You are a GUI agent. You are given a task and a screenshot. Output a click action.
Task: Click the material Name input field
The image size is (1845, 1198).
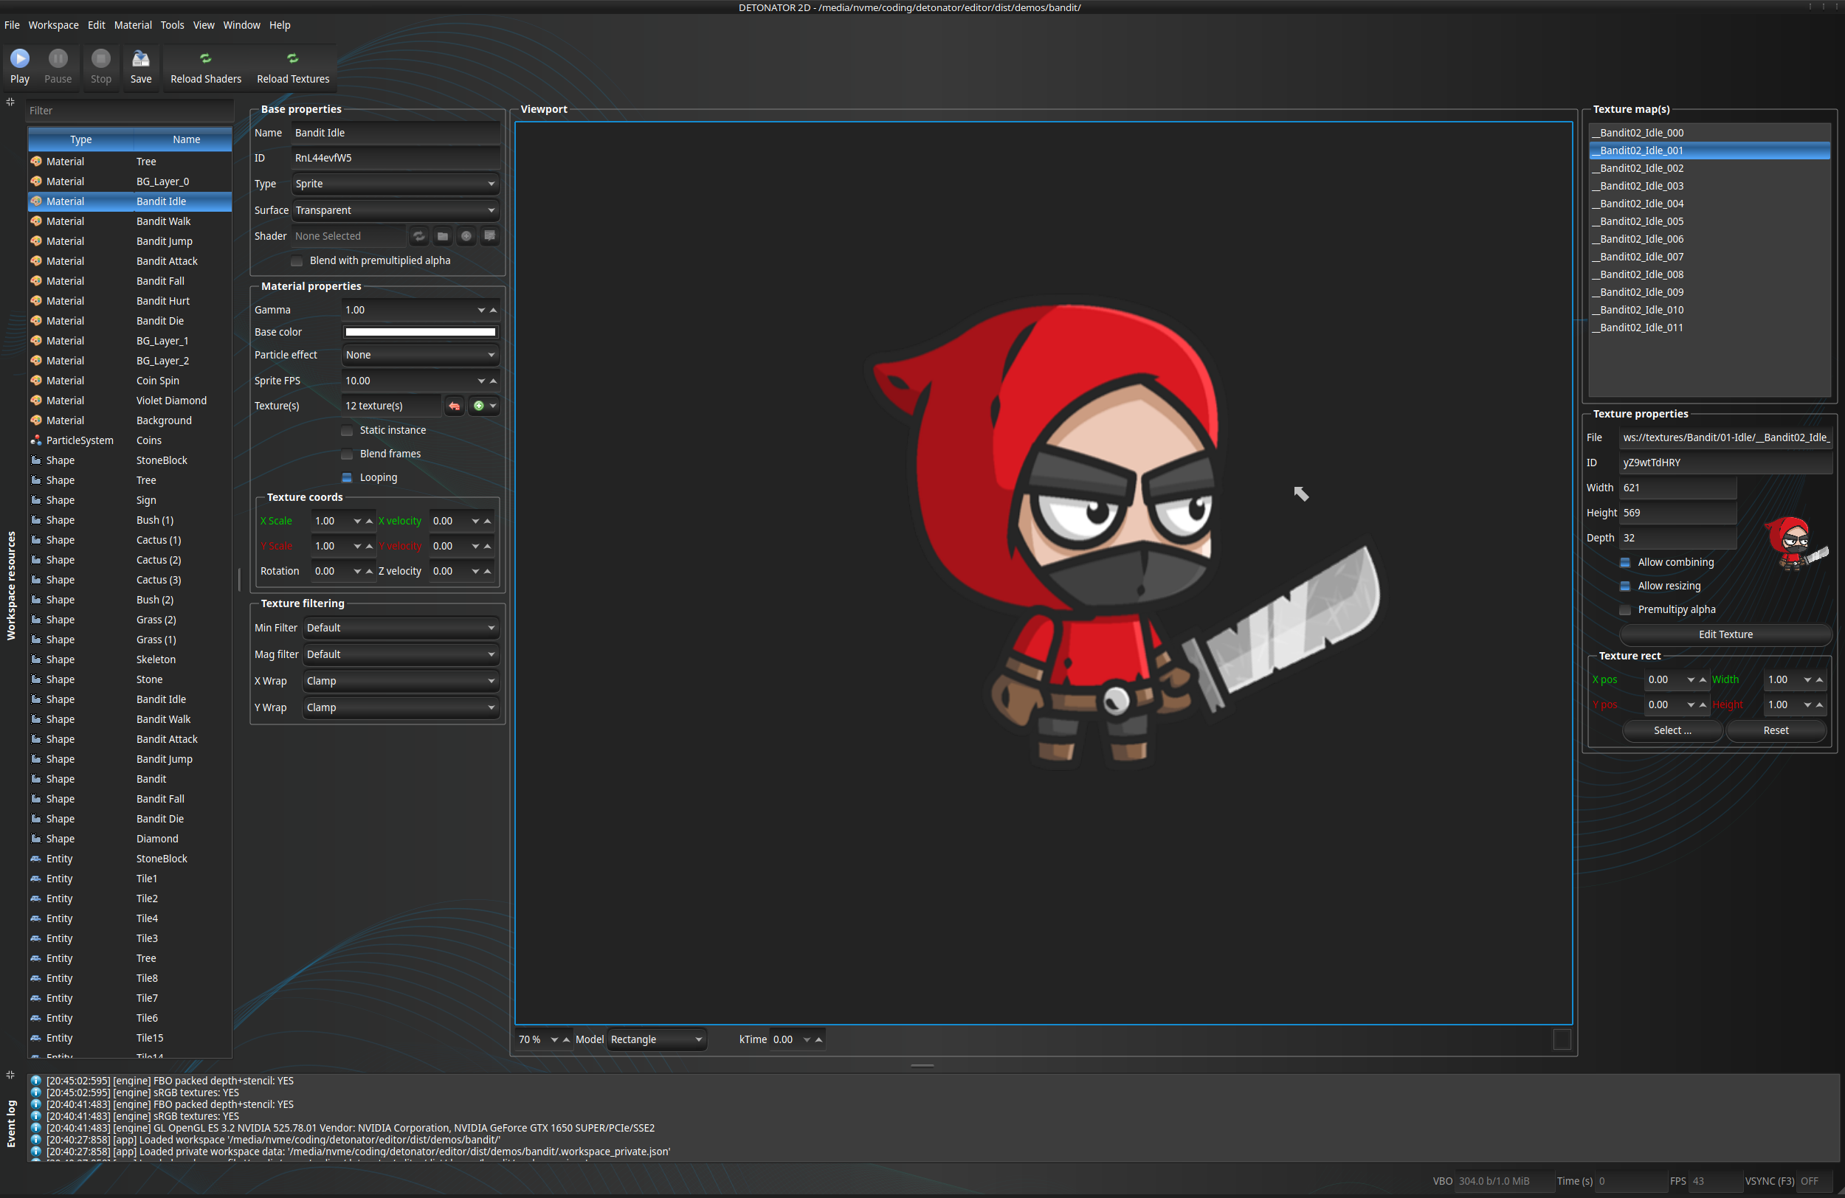click(396, 133)
